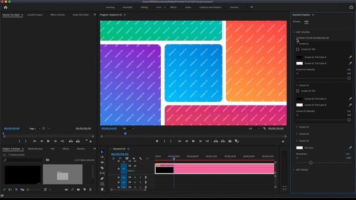Expand the Screen 04 group
The height and width of the screenshot is (200, 356).
pos(296,134)
